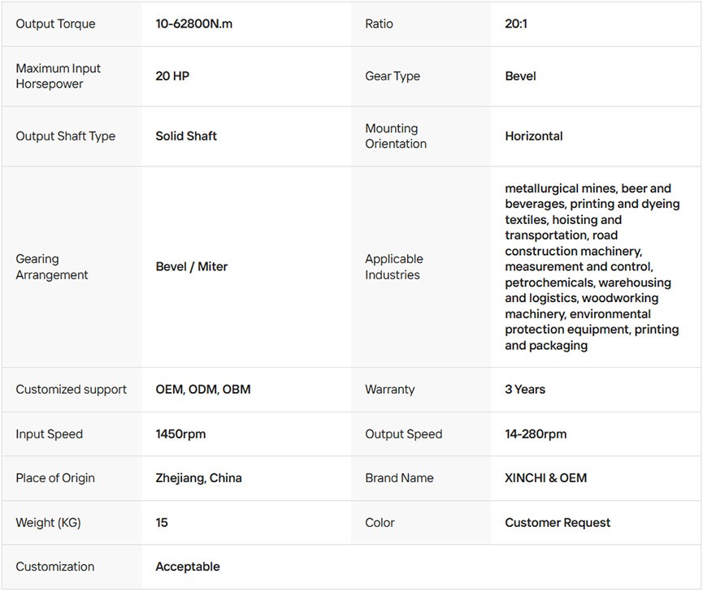Click the Ratio 20:1 value
703x591 pixels.
tap(516, 24)
